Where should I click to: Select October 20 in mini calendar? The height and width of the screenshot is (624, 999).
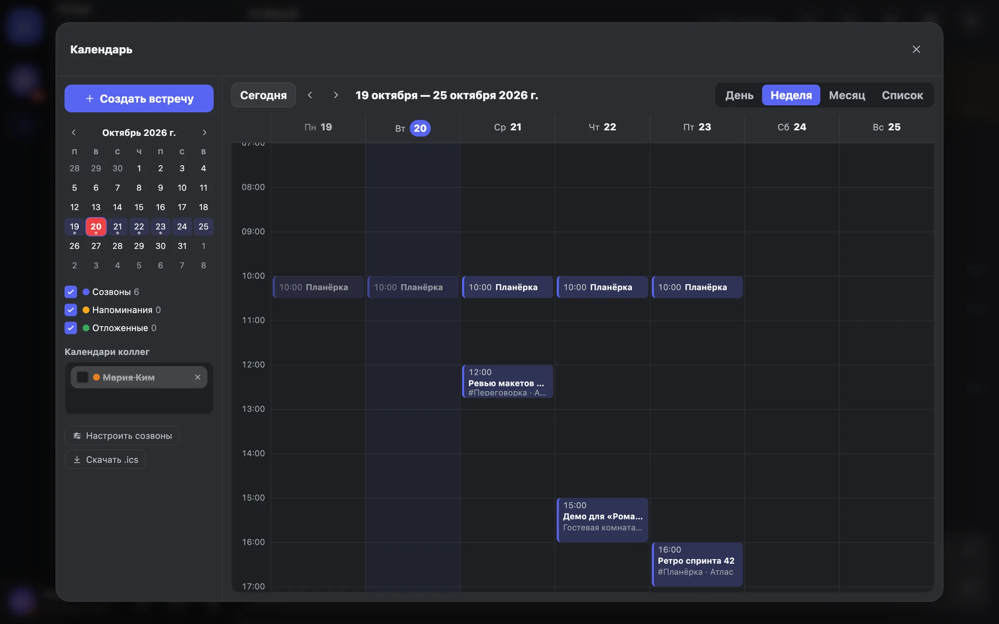[96, 227]
